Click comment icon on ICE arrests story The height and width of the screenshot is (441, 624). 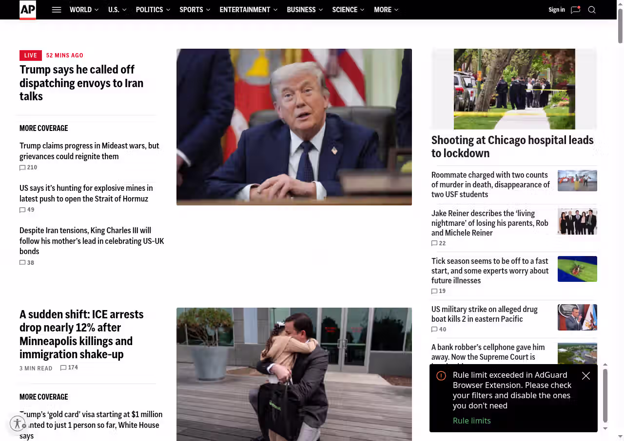tap(63, 368)
